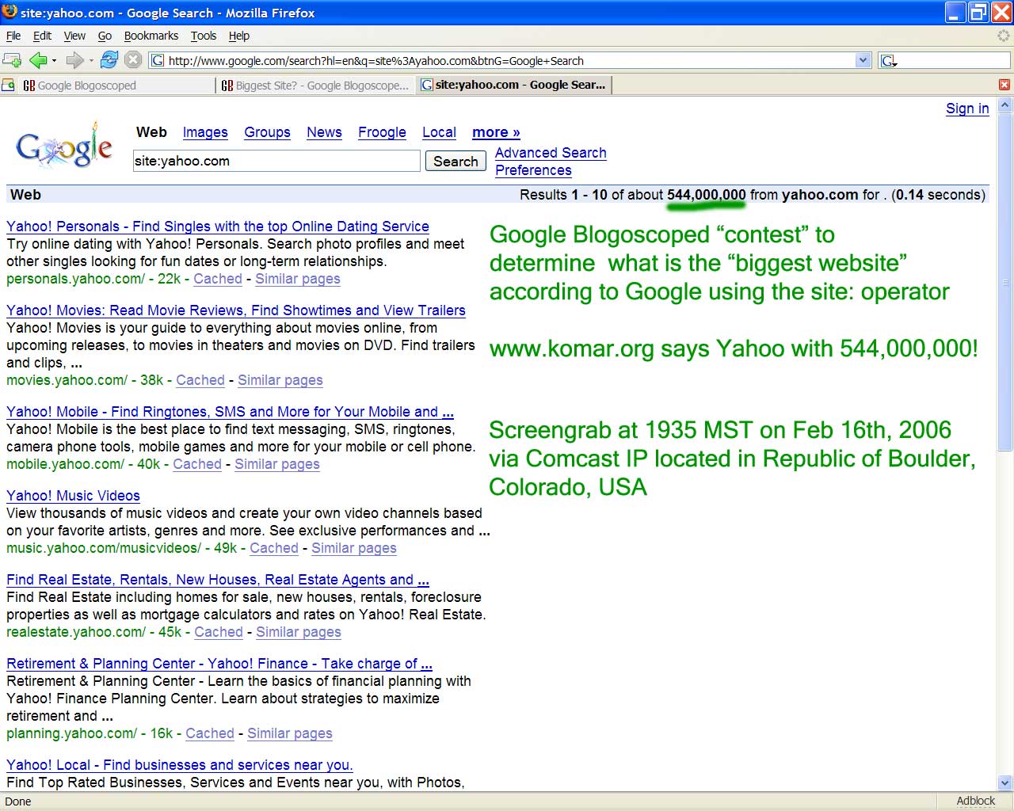Click the new tab icon on the tab strip

[x=7, y=85]
